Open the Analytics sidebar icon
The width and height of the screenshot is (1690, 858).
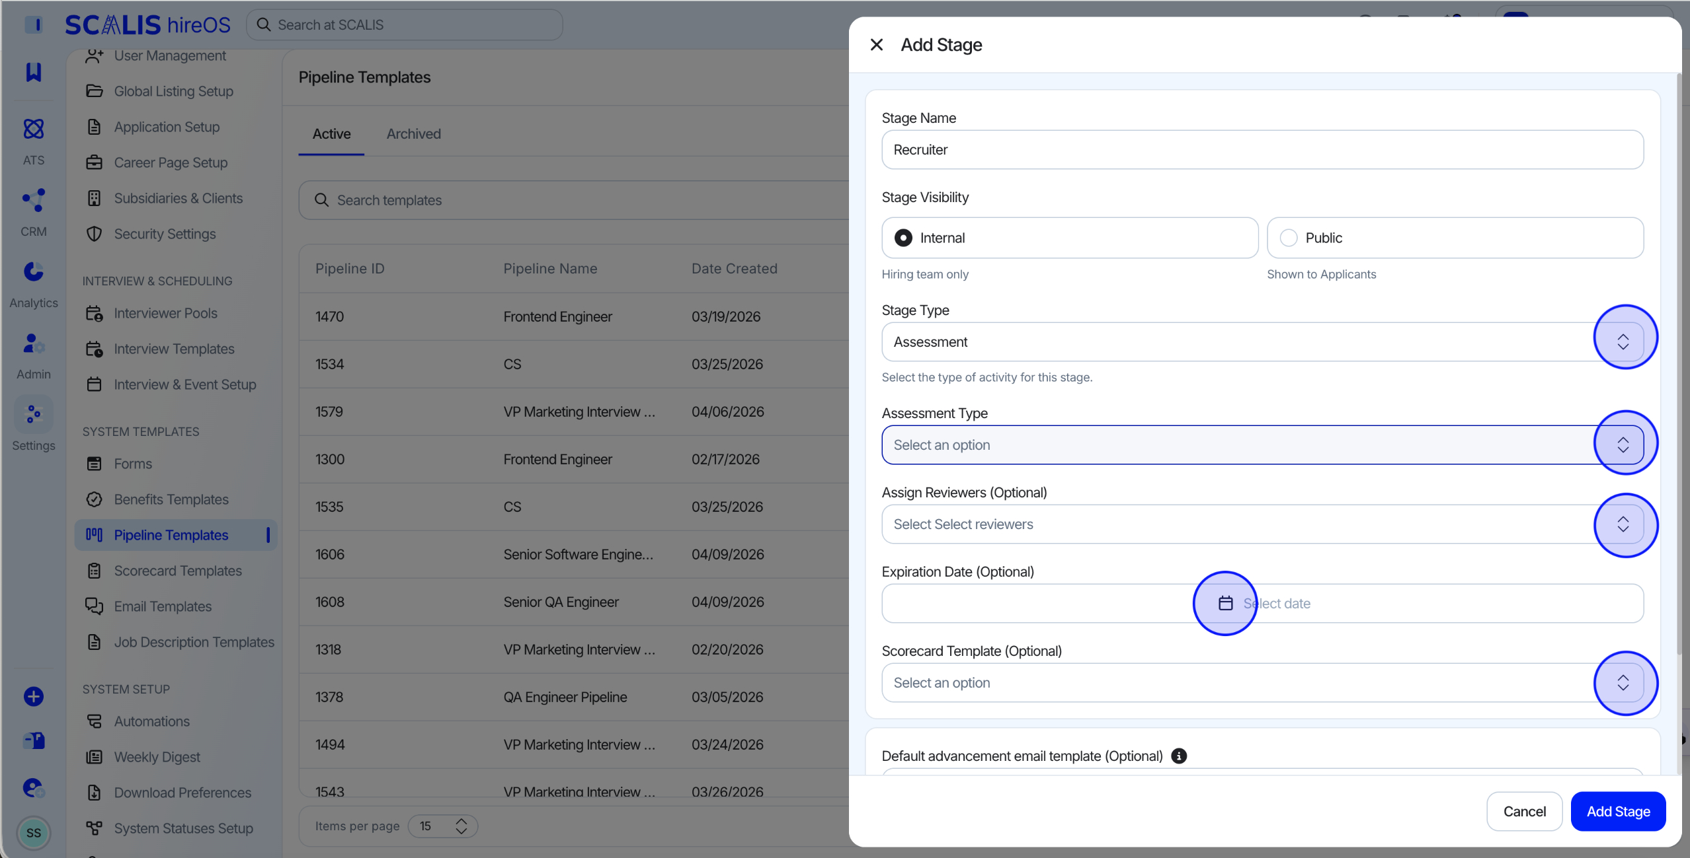pyautogui.click(x=34, y=271)
